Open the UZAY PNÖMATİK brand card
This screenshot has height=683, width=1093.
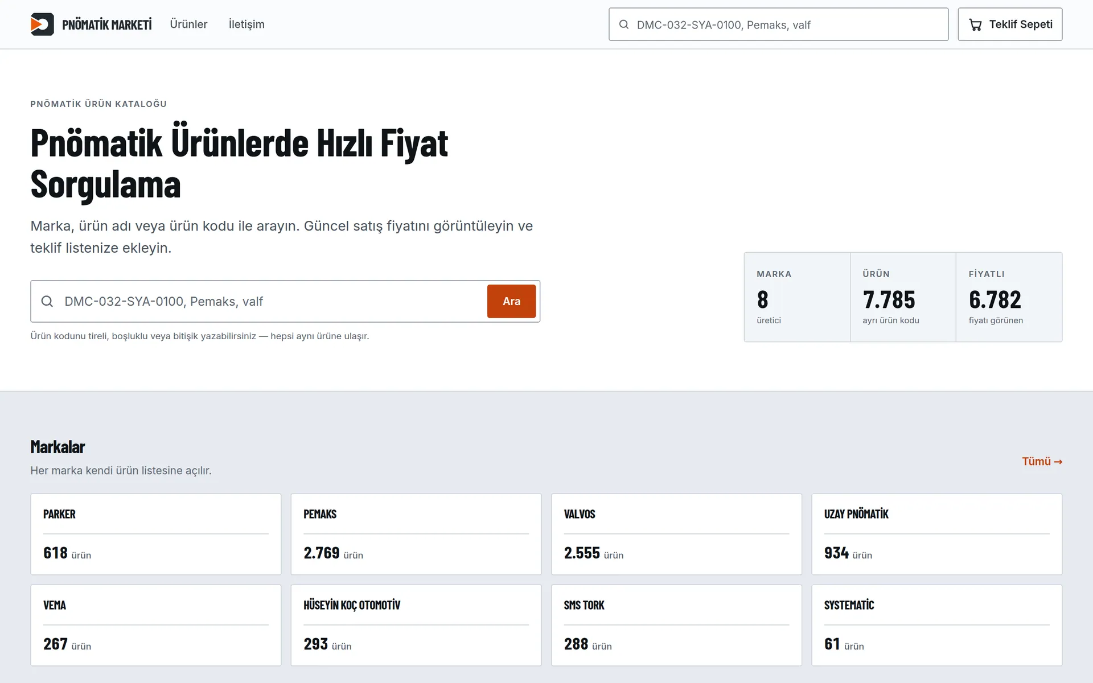937,534
